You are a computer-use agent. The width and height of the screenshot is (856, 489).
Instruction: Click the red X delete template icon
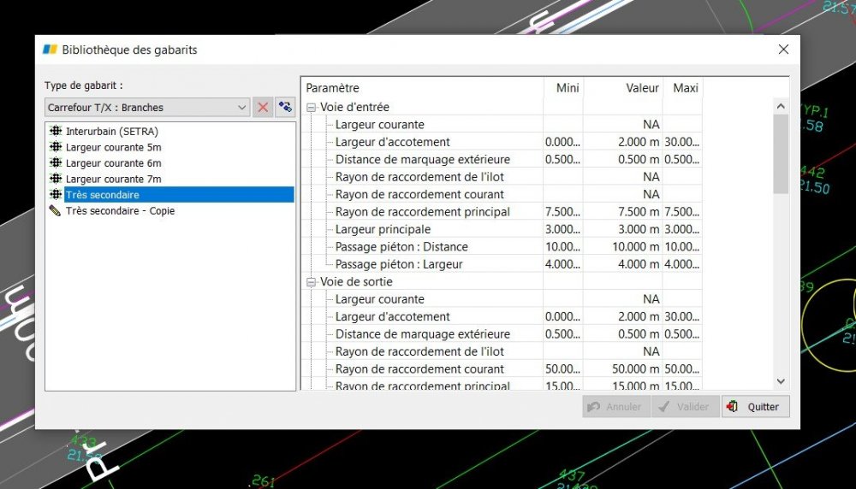coord(263,108)
